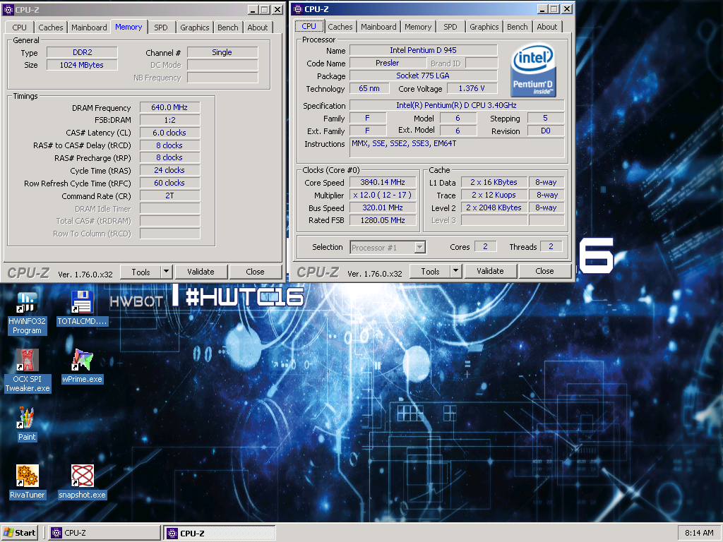Switch to Caches tab in the left CPU-Z window
The image size is (723, 542).
pos(51,28)
